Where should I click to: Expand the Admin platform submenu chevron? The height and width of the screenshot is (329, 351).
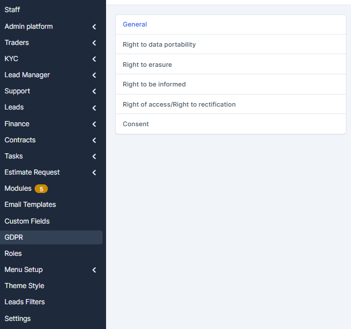tap(94, 27)
